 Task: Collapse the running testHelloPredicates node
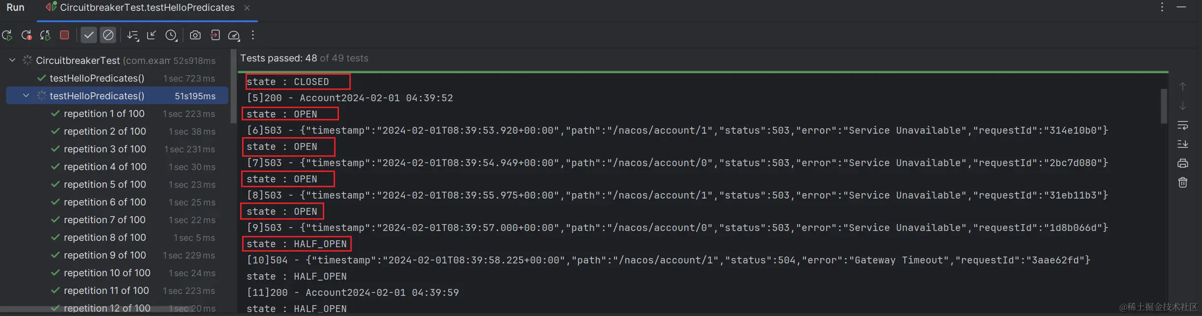(x=26, y=96)
